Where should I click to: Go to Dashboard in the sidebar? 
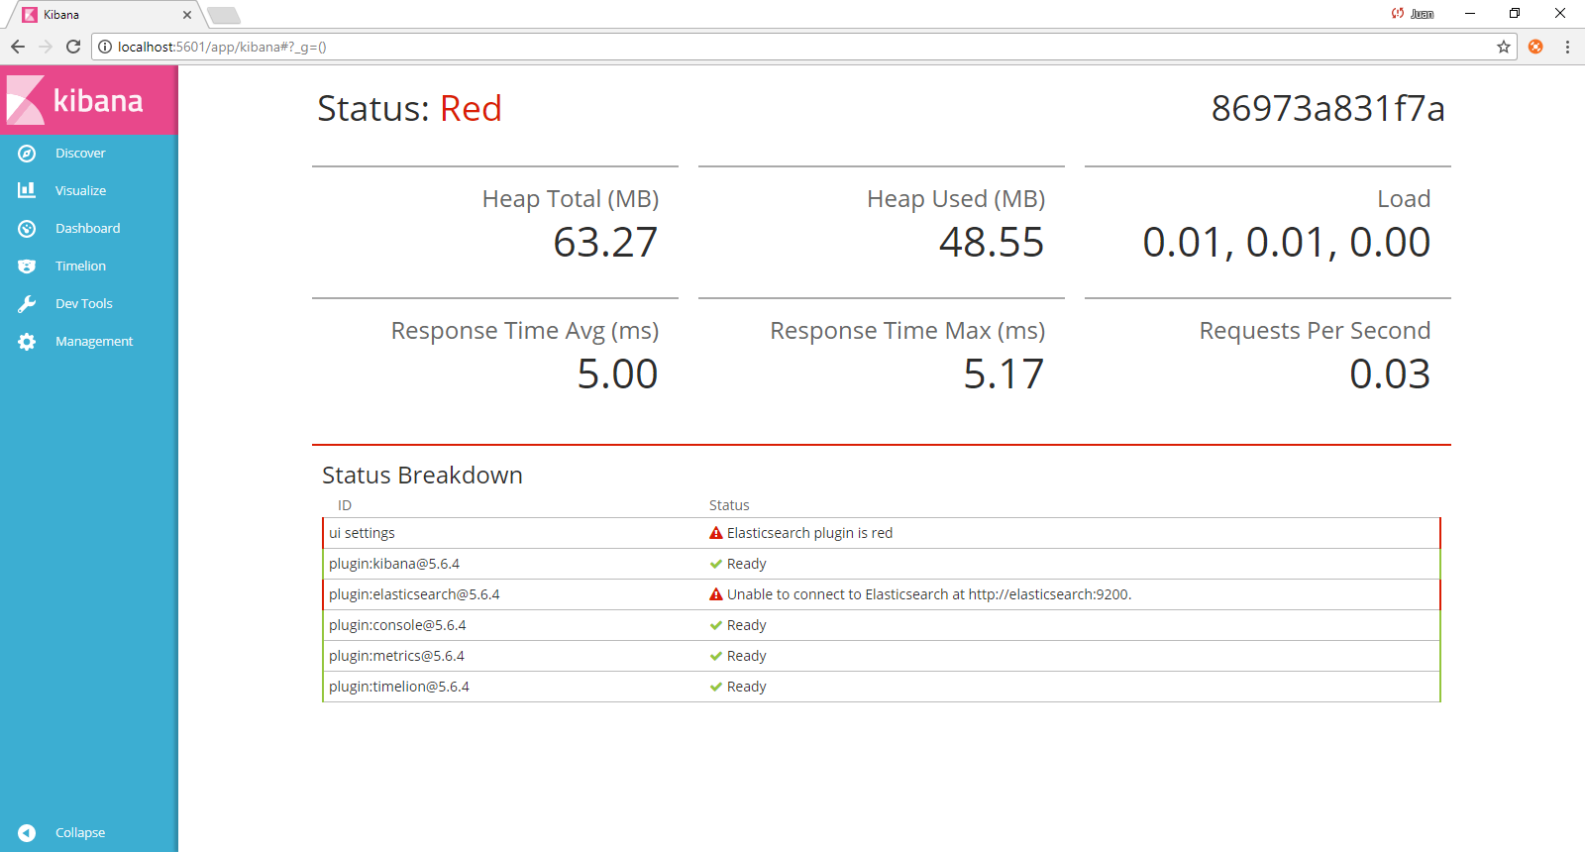point(87,229)
